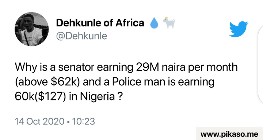This screenshot has height=140, width=263.
Task: Click the water droplet emoji beside the name
Action: [154, 23]
